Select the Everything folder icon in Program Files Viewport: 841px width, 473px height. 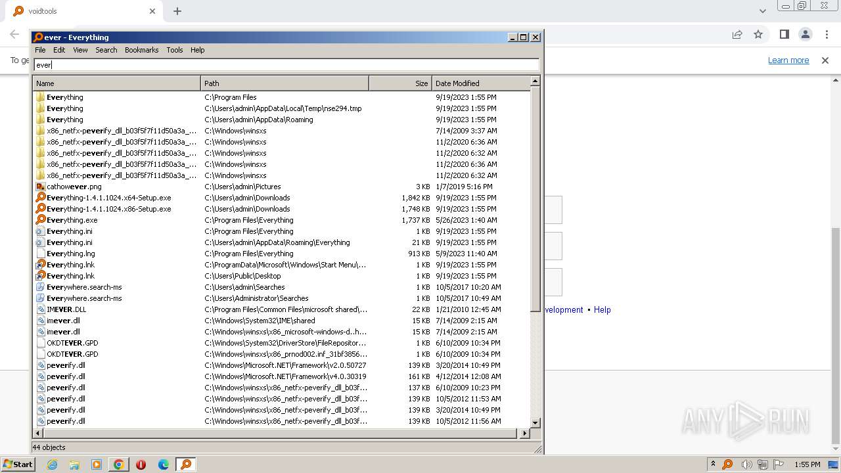click(40, 97)
